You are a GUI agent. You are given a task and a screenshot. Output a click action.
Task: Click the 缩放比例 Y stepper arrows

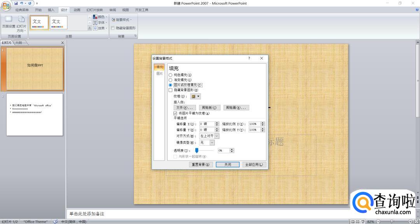262,130
